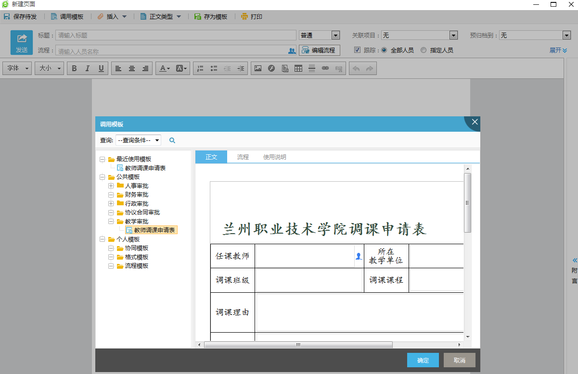Switch to the 使用说明 tab
The image size is (578, 374).
275,157
